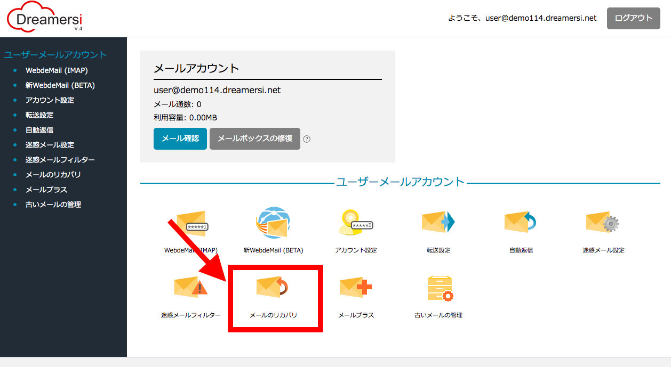671x367 pixels.
Task: Open the メールプラス plus envelope icon
Action: [356, 288]
